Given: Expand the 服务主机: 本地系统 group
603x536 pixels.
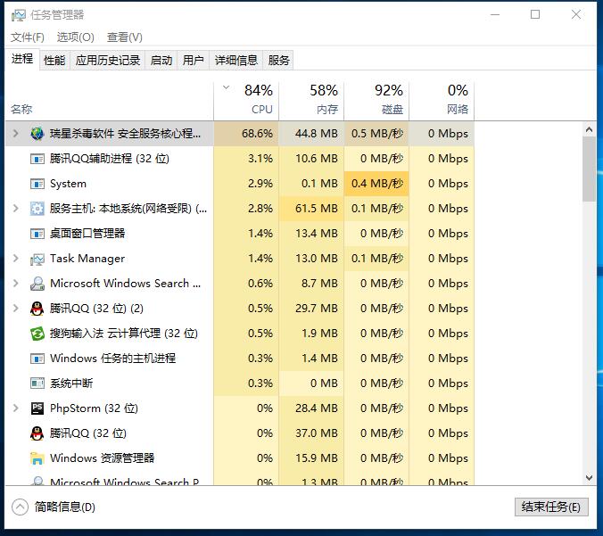Looking at the screenshot, I should pos(16,209).
